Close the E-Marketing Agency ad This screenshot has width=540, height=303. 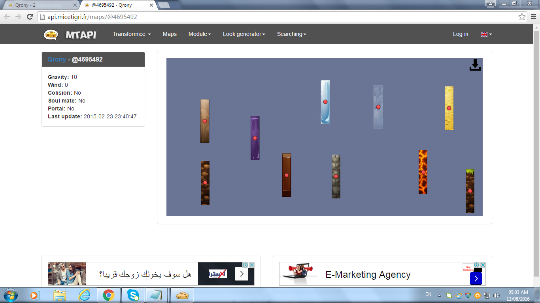click(483, 265)
